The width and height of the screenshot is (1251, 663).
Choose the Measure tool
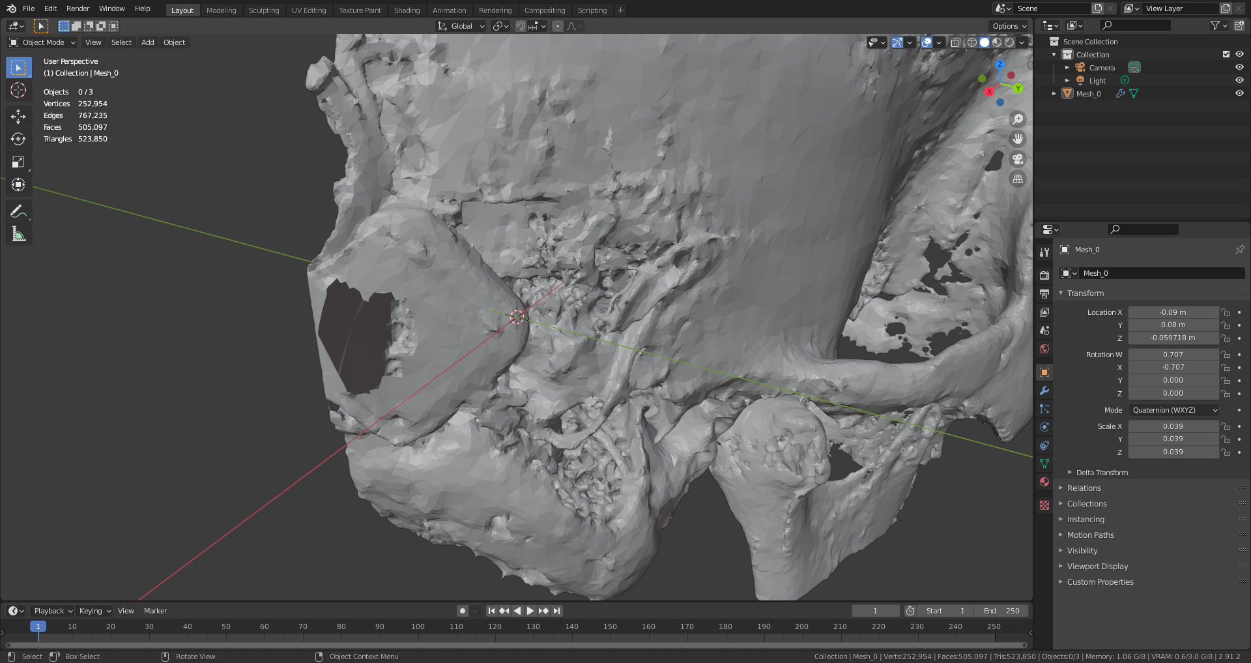point(18,234)
